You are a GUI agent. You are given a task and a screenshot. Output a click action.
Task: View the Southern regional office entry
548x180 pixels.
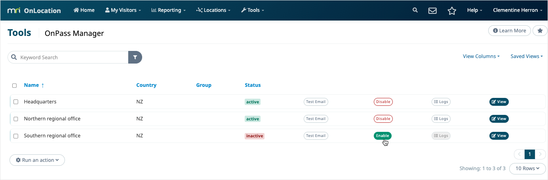click(499, 136)
